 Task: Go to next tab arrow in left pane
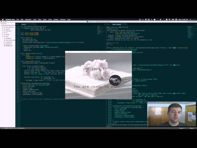(18, 24)
